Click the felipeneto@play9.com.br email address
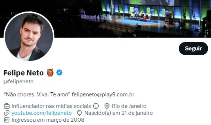 [103, 95]
